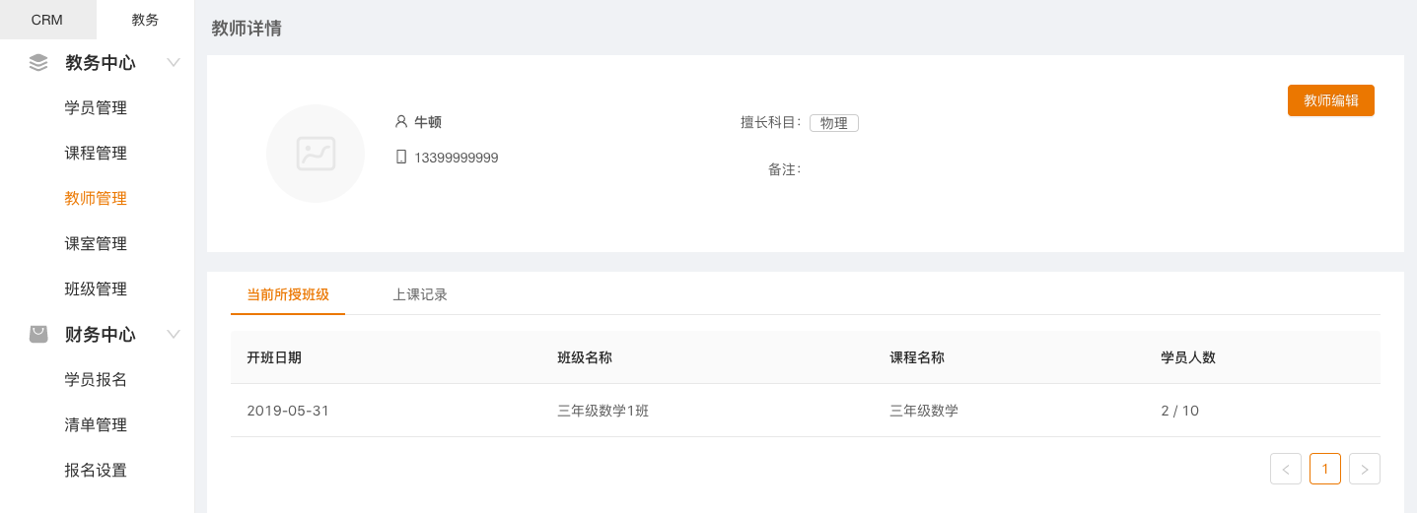Click the 教师编辑 button
The height and width of the screenshot is (513, 1417).
click(x=1330, y=100)
